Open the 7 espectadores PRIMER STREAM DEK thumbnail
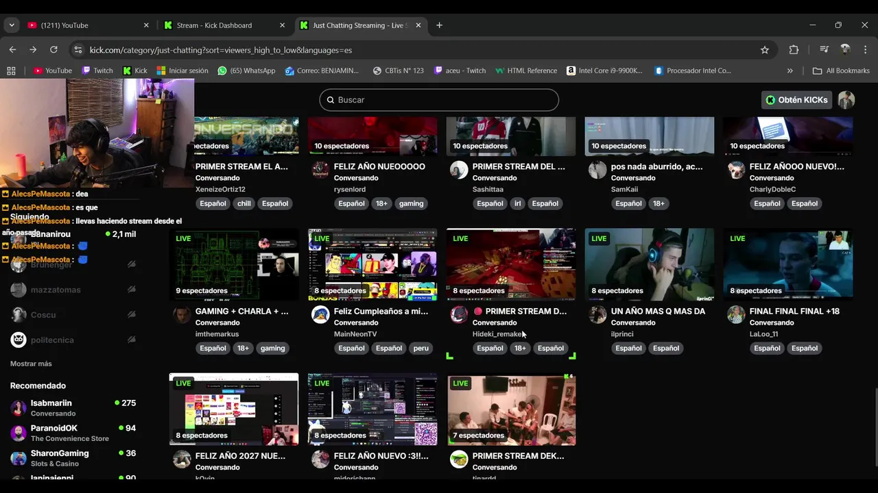Viewport: 878px width, 493px height. click(511, 409)
